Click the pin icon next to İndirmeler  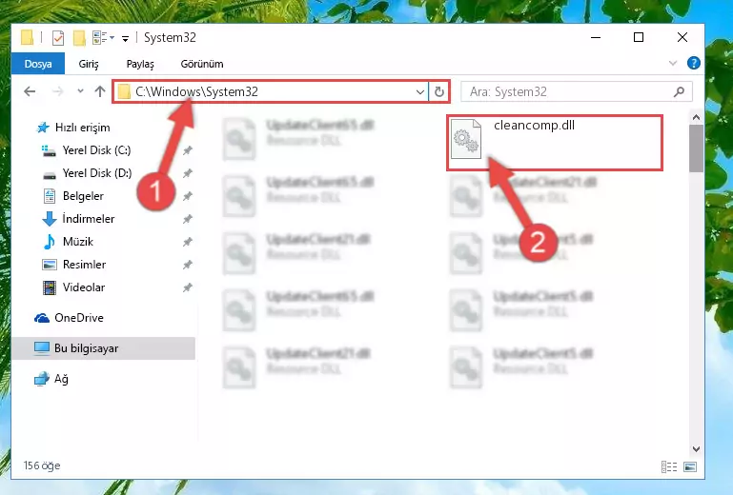(x=188, y=219)
